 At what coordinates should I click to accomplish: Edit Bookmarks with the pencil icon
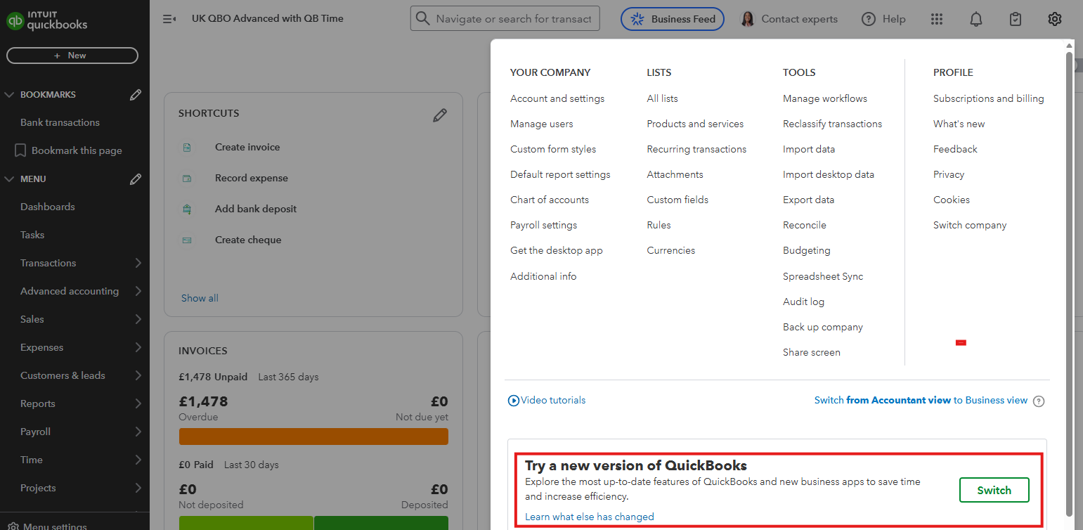[x=136, y=95]
